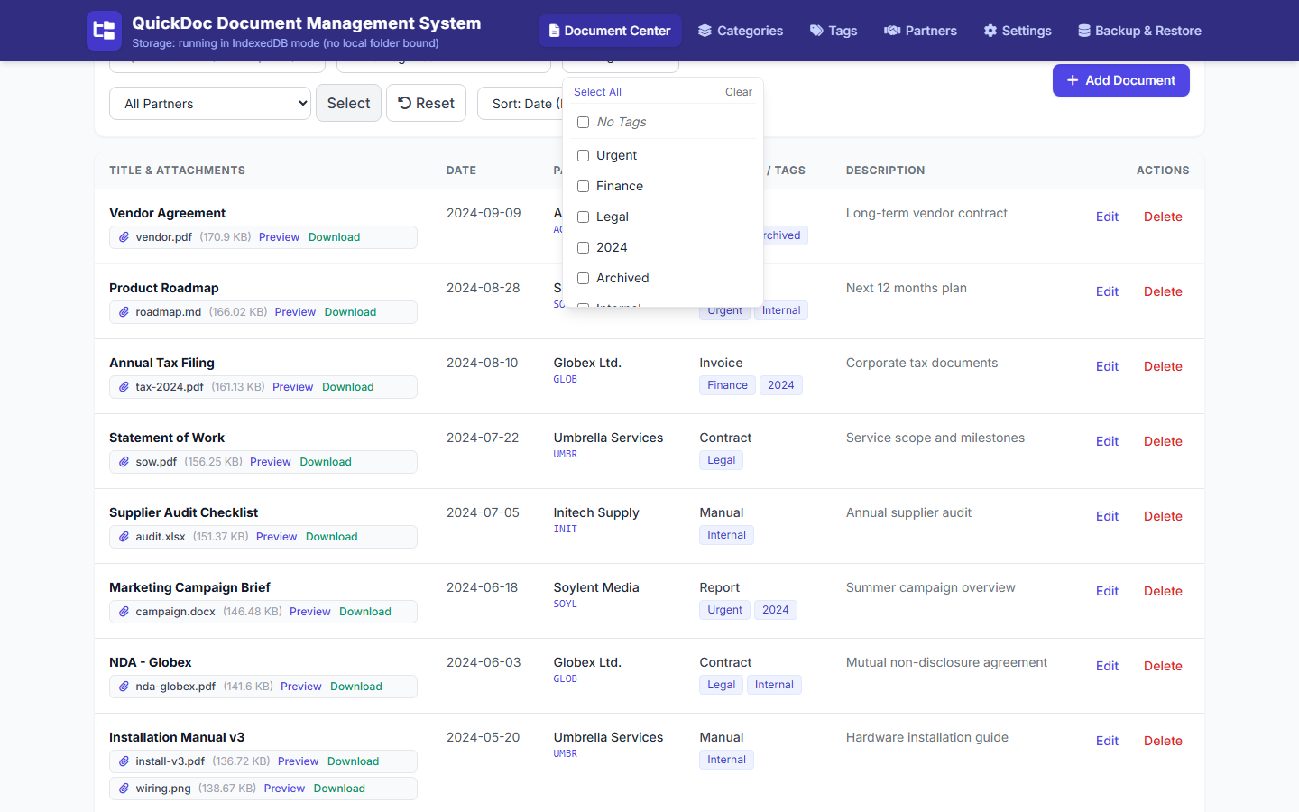Edit the Vendor Agreement document

1107,217
